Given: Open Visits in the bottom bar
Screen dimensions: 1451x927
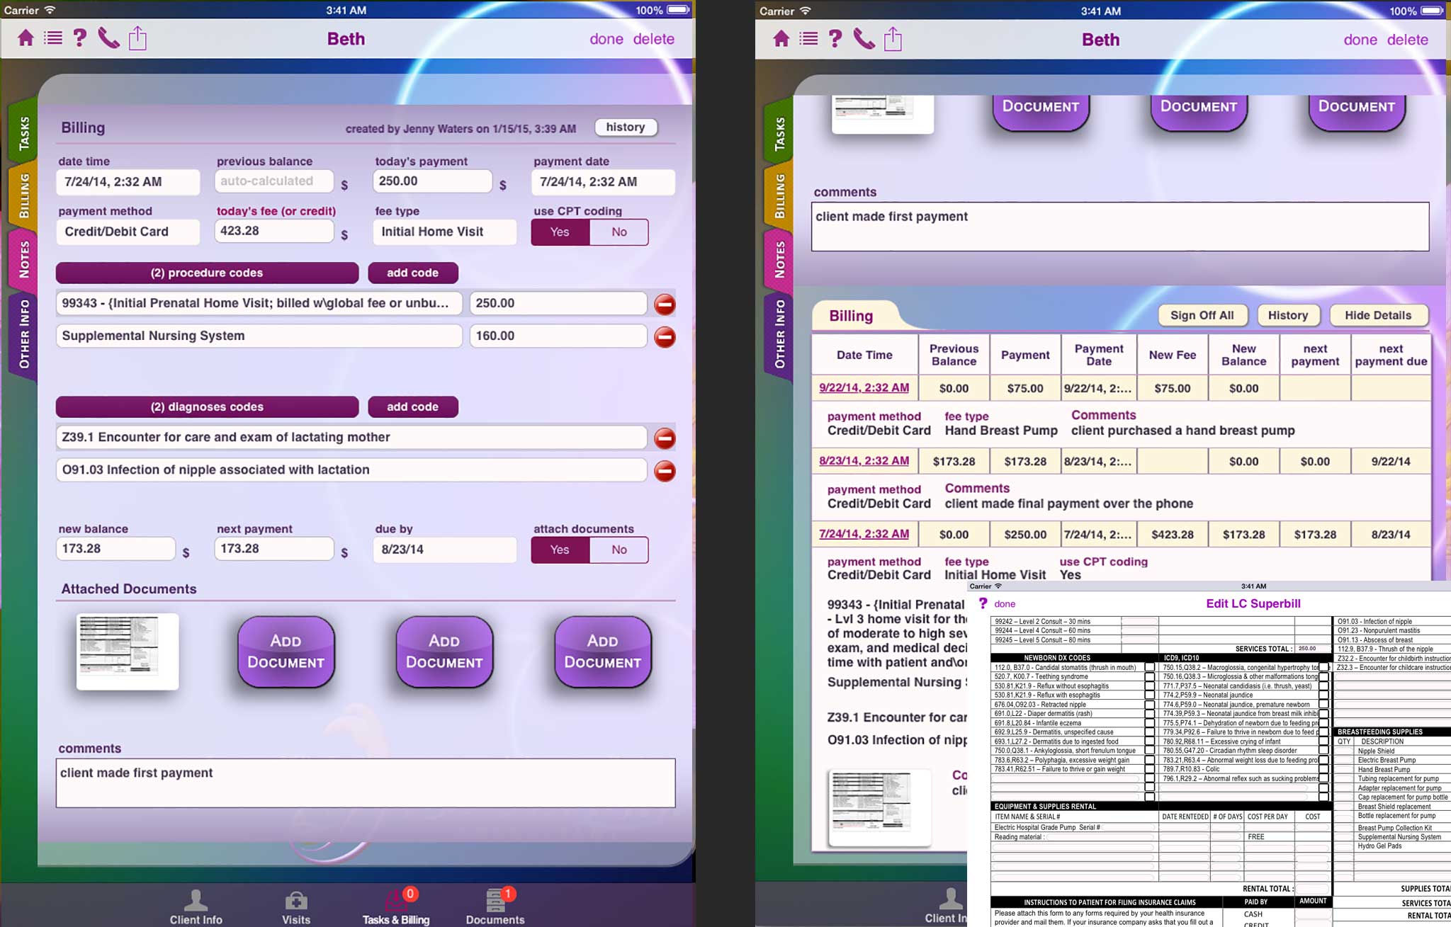Looking at the screenshot, I should click(x=296, y=908).
